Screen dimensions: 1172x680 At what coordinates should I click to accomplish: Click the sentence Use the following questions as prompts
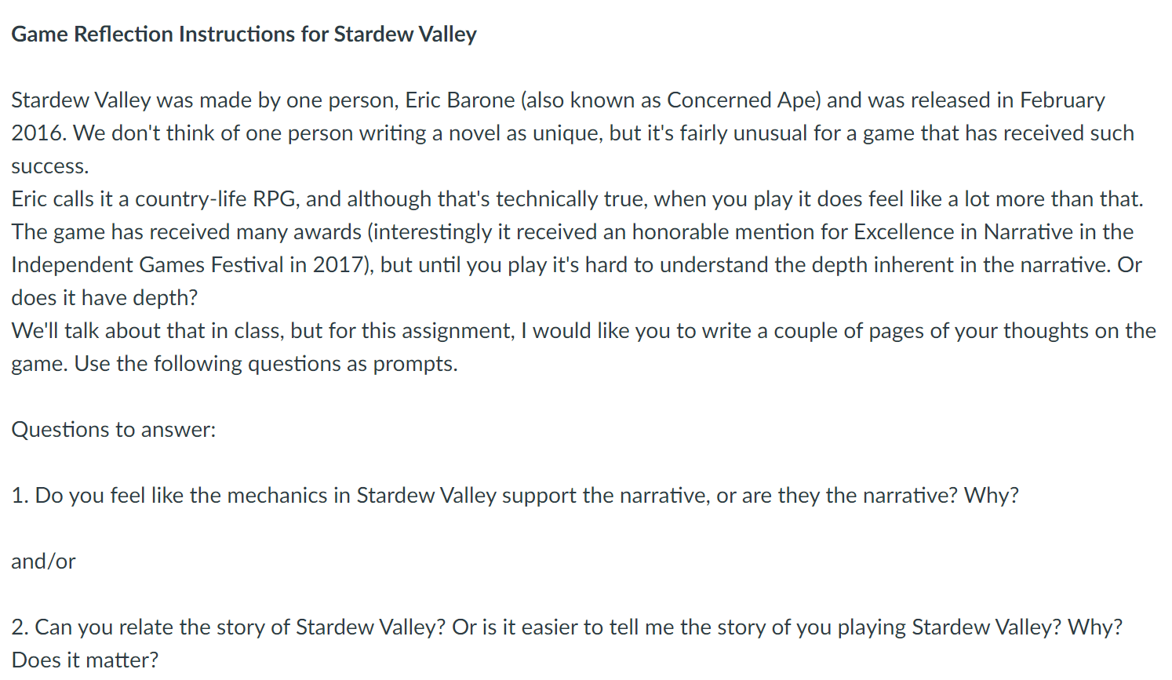[x=265, y=364]
